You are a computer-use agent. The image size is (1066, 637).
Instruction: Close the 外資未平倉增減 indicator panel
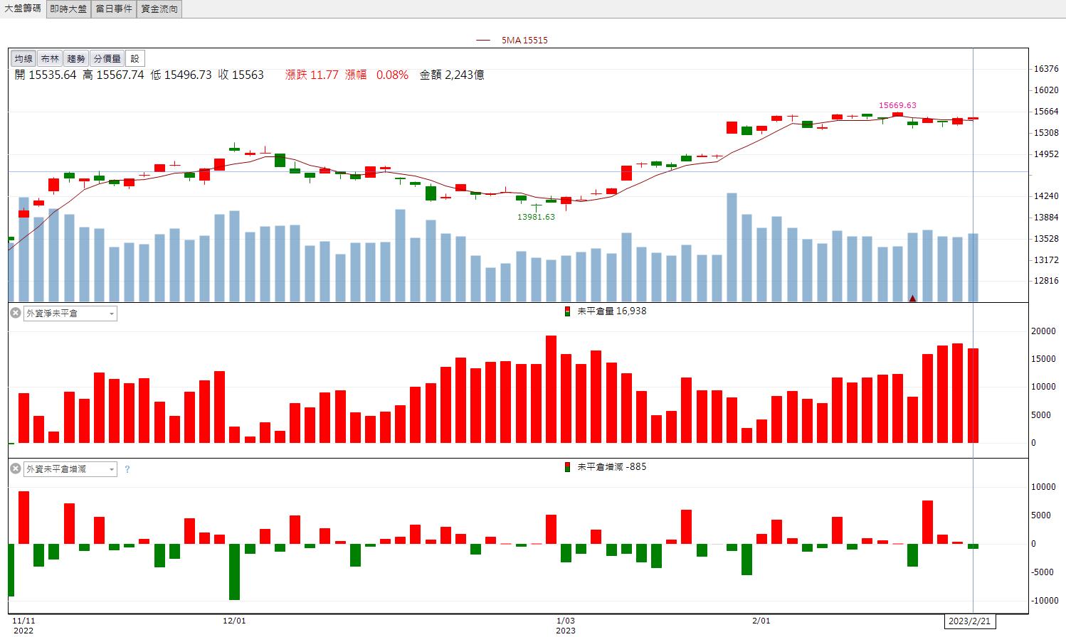[16, 469]
